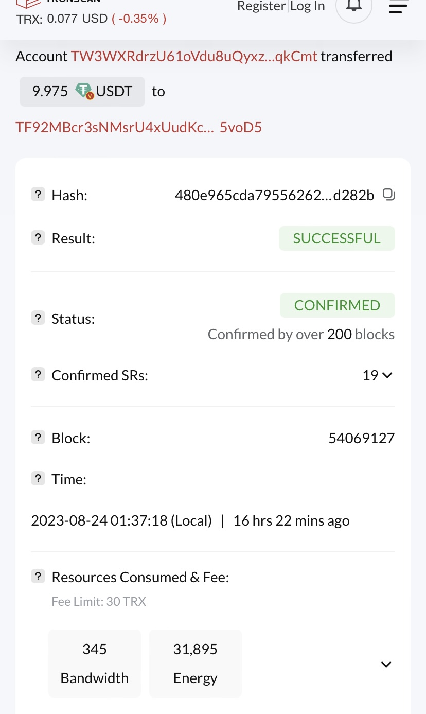Open the hamburger menu
Image resolution: width=426 pixels, height=714 pixels.
click(398, 7)
